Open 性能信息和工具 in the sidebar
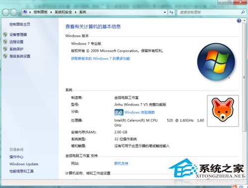248x188 pixels. [x=21, y=171]
